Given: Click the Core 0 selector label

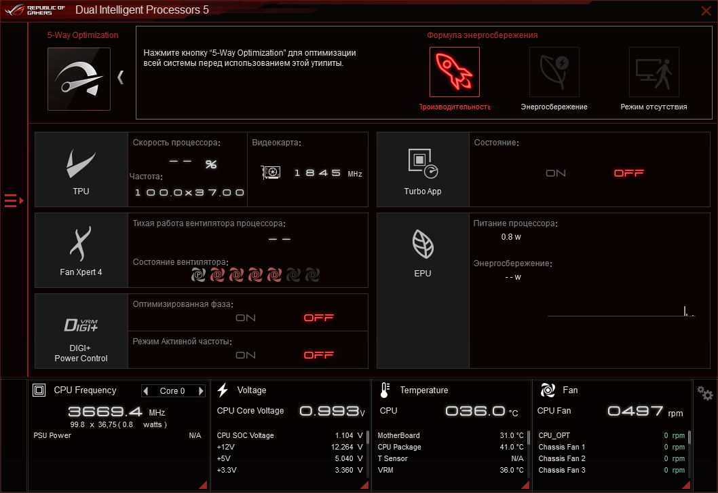Looking at the screenshot, I should click(x=172, y=391).
